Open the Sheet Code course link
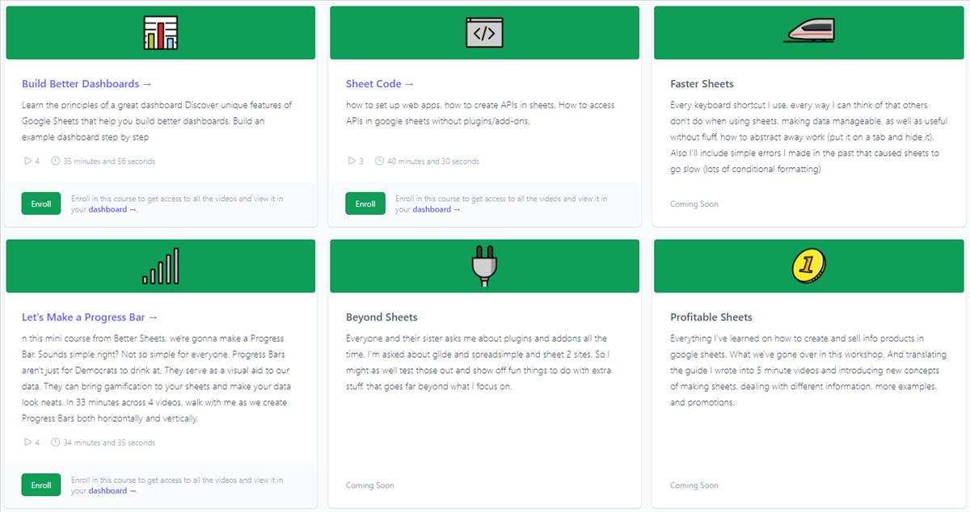Viewport: 970px width, 512px height. [x=380, y=84]
